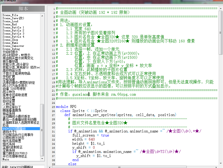This screenshot has width=223, height=168.
Task: Open the 最后一击者播放胜利动画 script
Action: point(20,119)
